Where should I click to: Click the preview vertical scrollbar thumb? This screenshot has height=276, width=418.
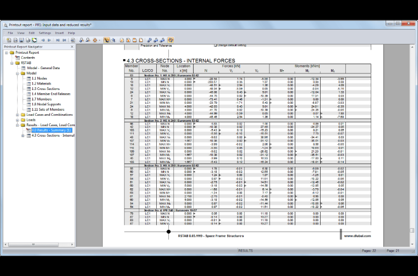pyautogui.click(x=412, y=230)
